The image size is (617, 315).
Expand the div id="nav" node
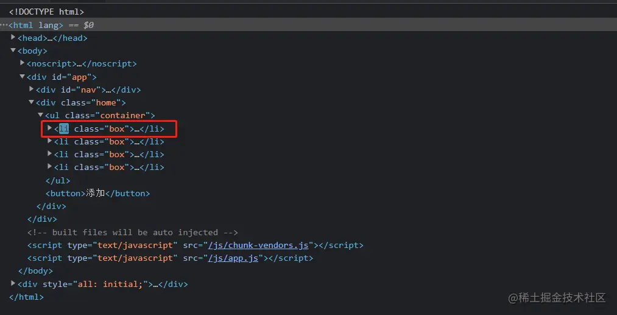pos(32,89)
